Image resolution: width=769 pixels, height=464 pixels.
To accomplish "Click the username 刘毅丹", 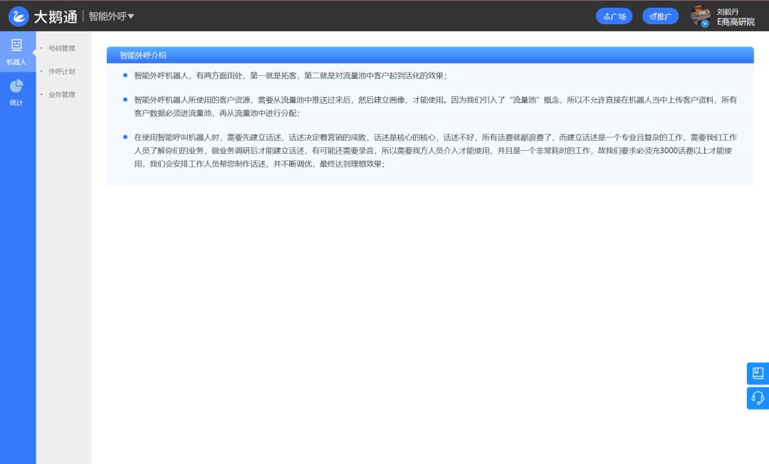I will [728, 11].
